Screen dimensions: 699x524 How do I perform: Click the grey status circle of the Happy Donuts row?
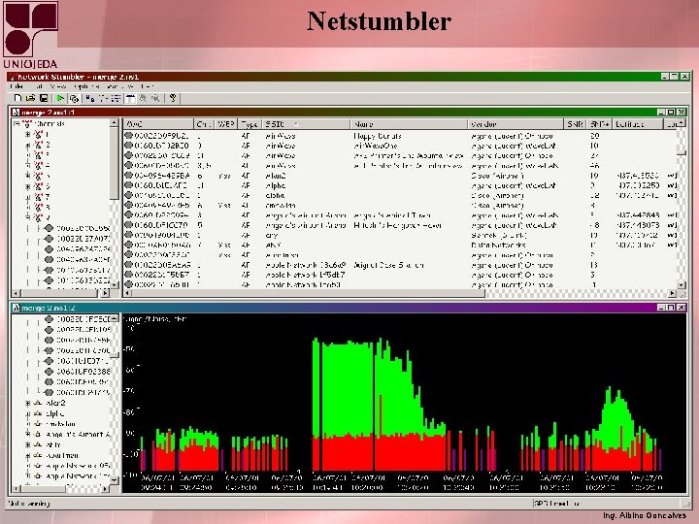pos(128,136)
